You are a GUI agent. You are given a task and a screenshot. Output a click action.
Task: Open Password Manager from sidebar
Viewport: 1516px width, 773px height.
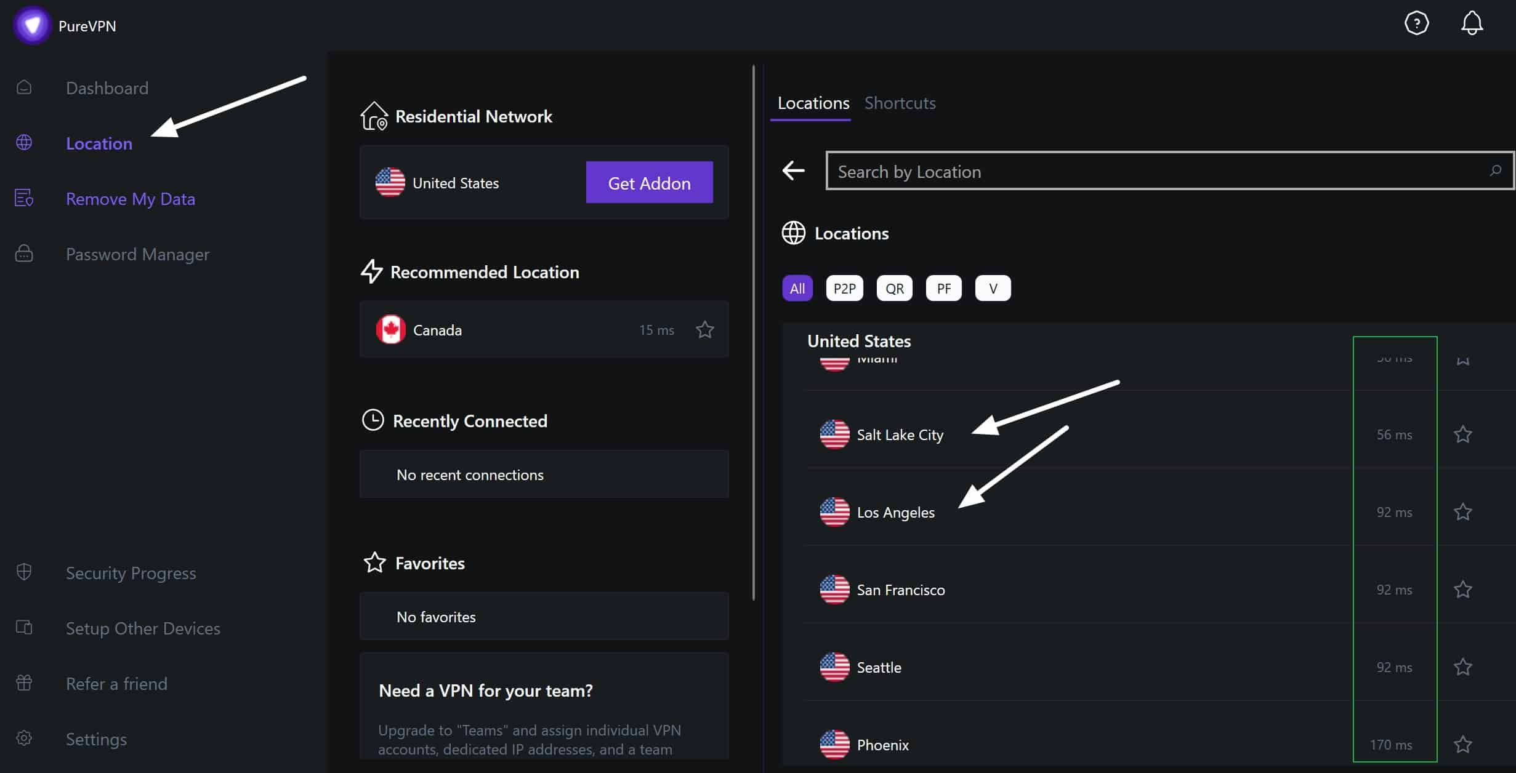point(137,254)
